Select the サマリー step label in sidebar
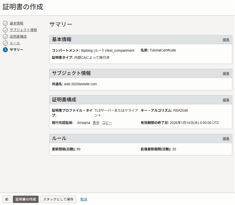Viewport: 235px width, 205px height. [x=16, y=50]
